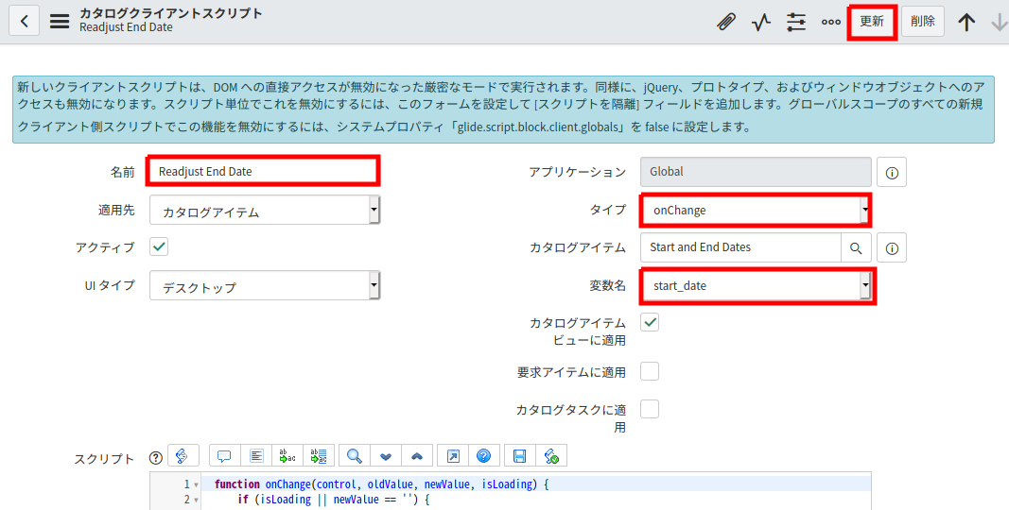Open the 変数名 start_date dropdown
Screen dimensions: 1009x510
coord(756,286)
